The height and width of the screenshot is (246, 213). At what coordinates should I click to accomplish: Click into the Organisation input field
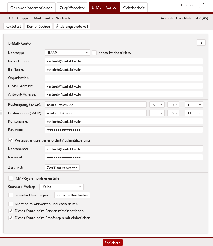point(124,78)
